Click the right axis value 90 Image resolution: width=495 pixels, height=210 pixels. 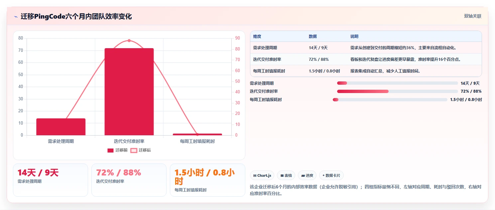pos(238,38)
